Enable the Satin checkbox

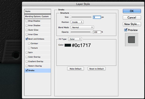coord(27,53)
